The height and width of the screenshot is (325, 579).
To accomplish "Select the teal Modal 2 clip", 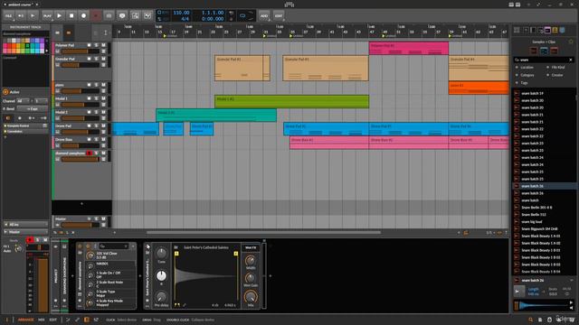I will point(216,115).
